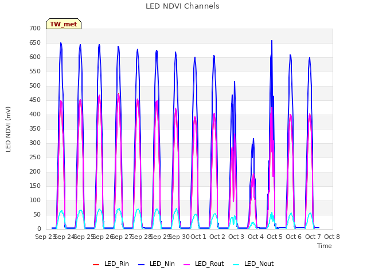Click the TW_met label tag

coord(64,24)
